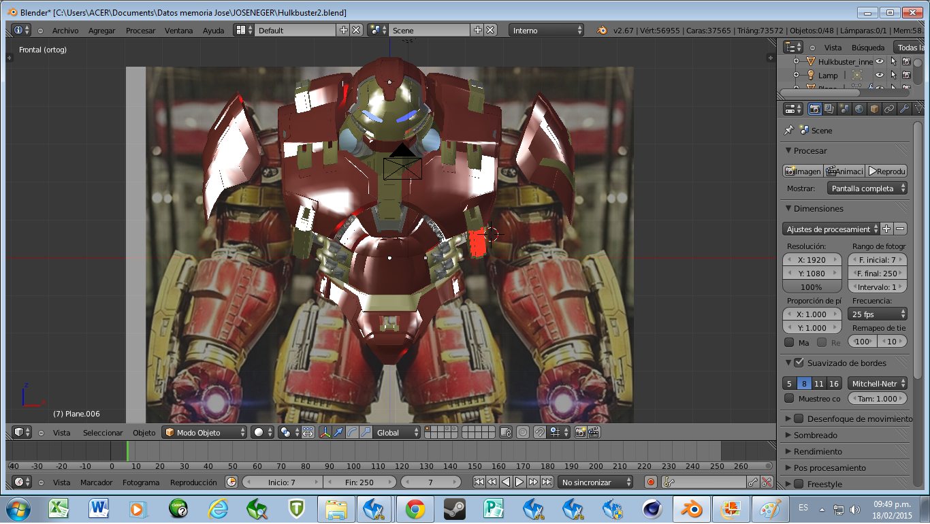Click the record auto-keyframe button

pos(651,482)
